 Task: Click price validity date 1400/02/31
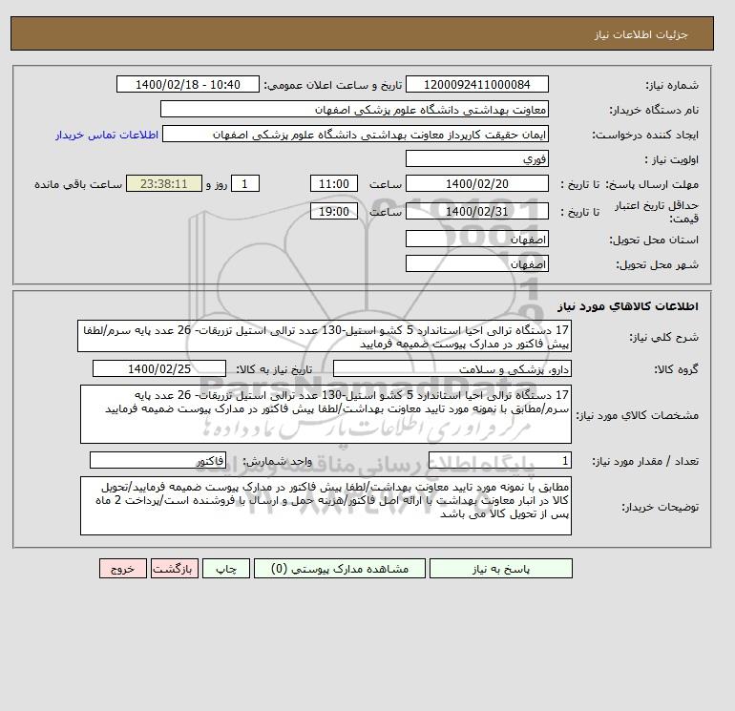point(476,211)
